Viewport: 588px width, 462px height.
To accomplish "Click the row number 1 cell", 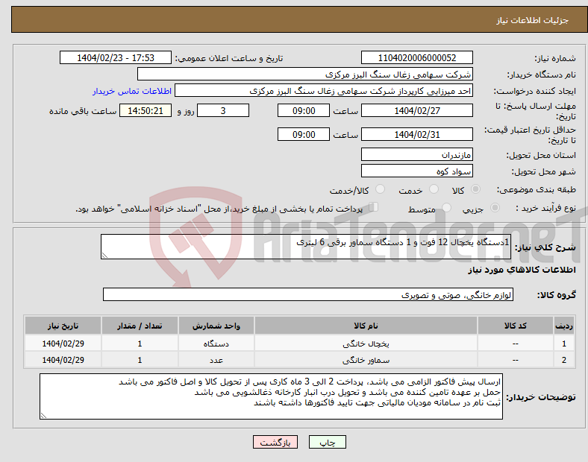I will (x=564, y=344).
